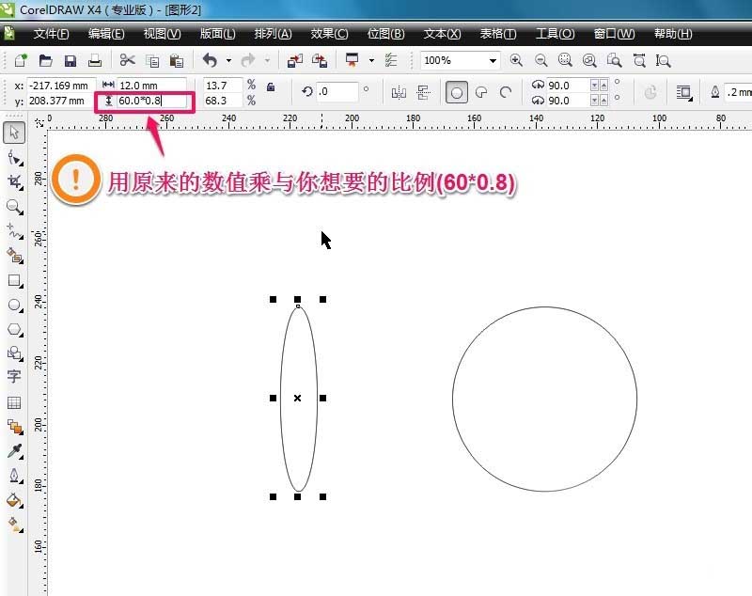The height and width of the screenshot is (596, 752).
Task: Switch the selected ellipse to Arc mode
Action: click(505, 91)
